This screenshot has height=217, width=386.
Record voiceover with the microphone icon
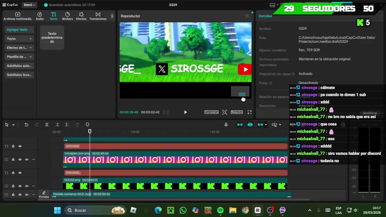pyautogui.click(x=226, y=124)
